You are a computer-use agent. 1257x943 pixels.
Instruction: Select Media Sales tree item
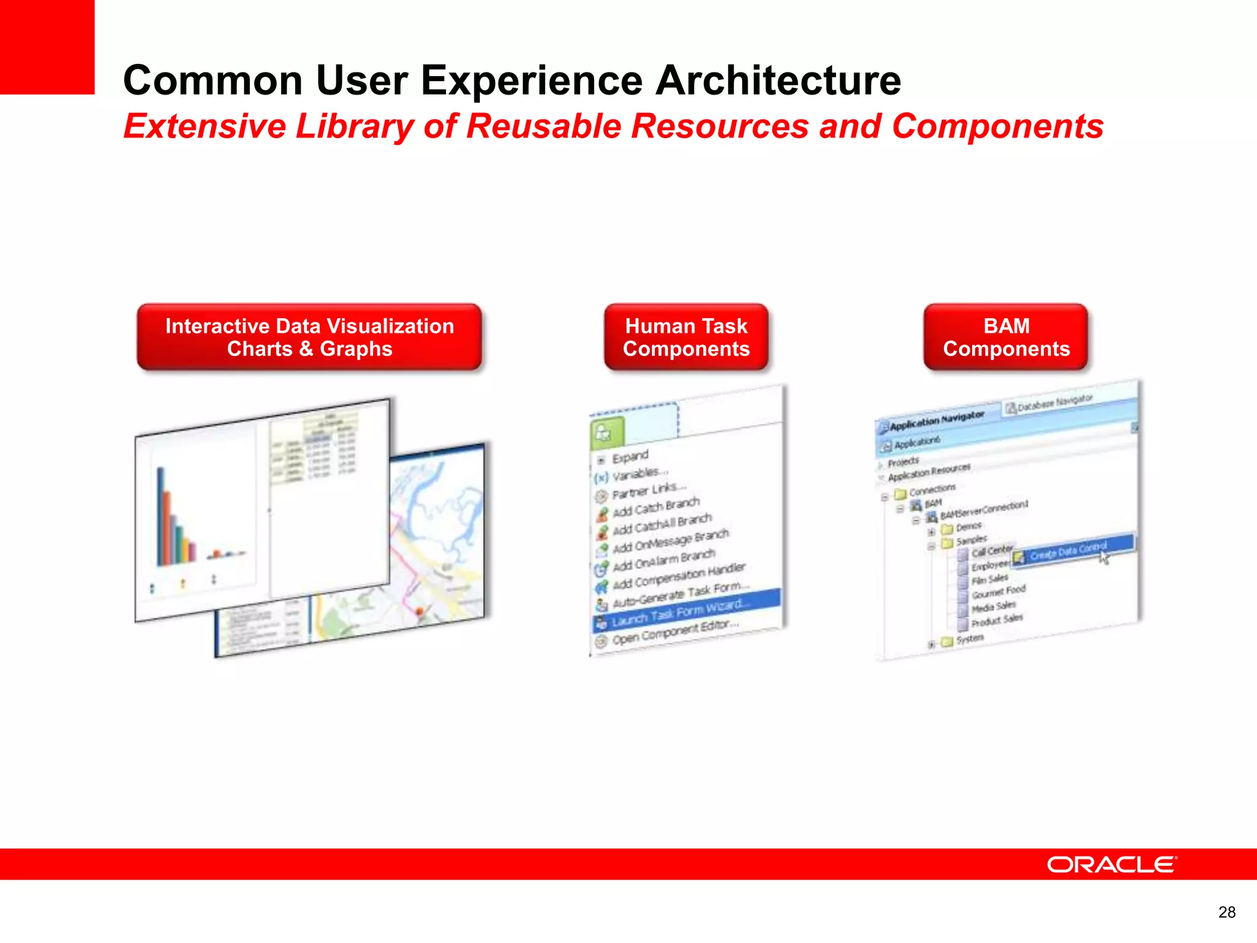993,606
